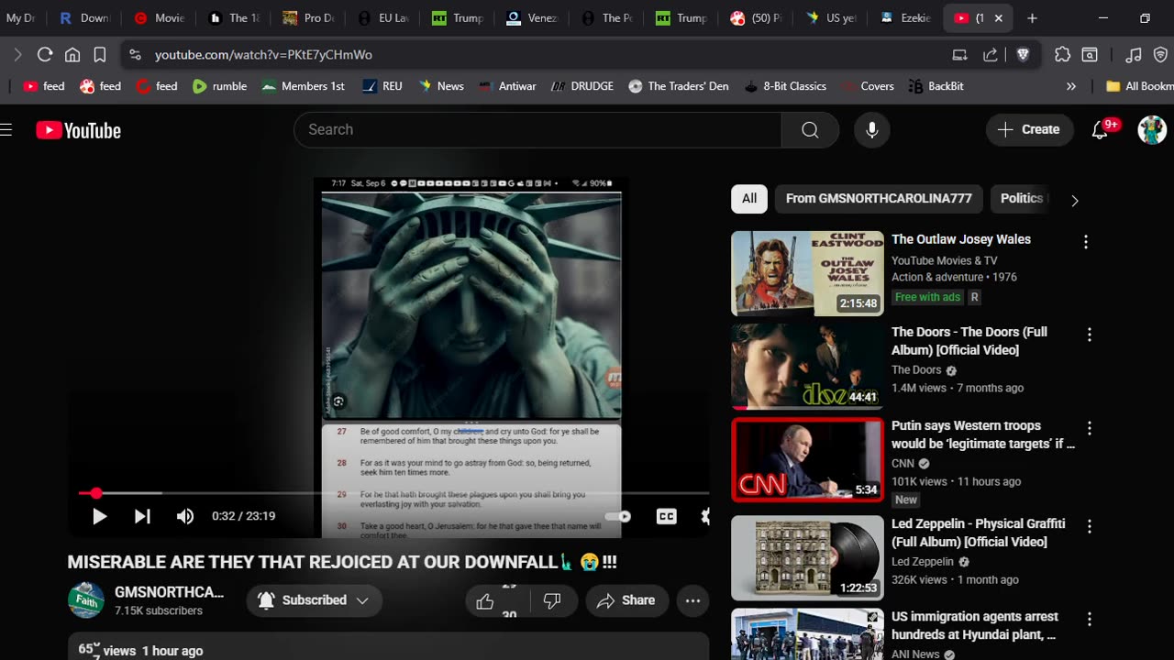1174x660 pixels.
Task: Share this video
Action: pos(626,600)
